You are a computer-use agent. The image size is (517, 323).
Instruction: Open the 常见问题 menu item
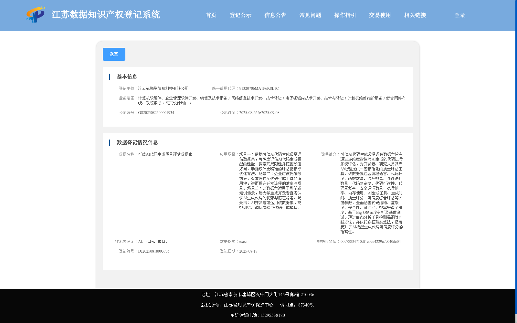pos(310,15)
